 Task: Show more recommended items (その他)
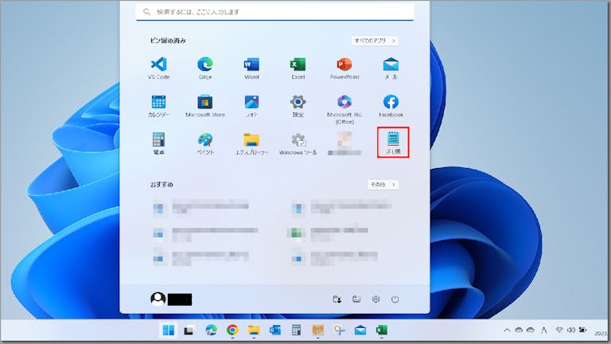383,185
